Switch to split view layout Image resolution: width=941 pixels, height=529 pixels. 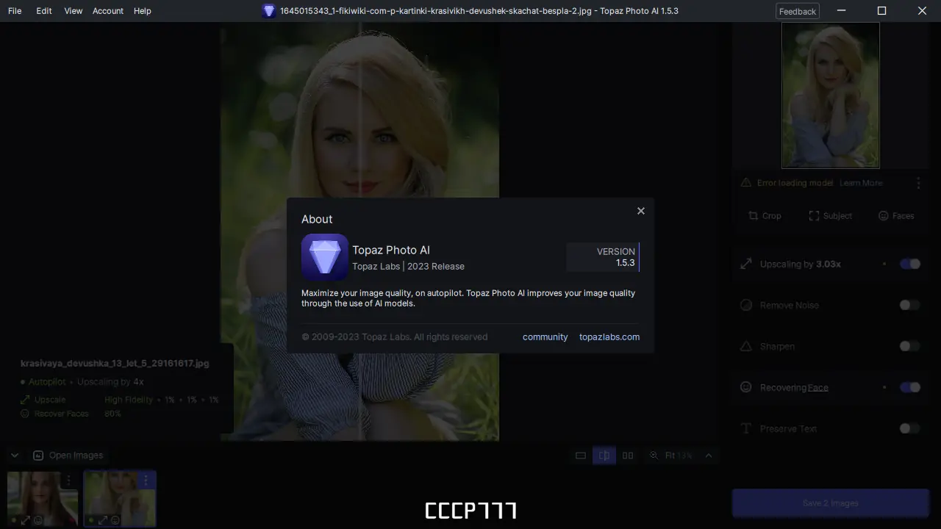point(604,456)
